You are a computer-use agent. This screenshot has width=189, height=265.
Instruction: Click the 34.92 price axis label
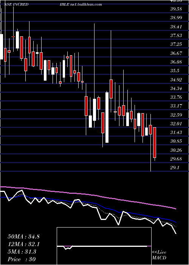coord(176,79)
